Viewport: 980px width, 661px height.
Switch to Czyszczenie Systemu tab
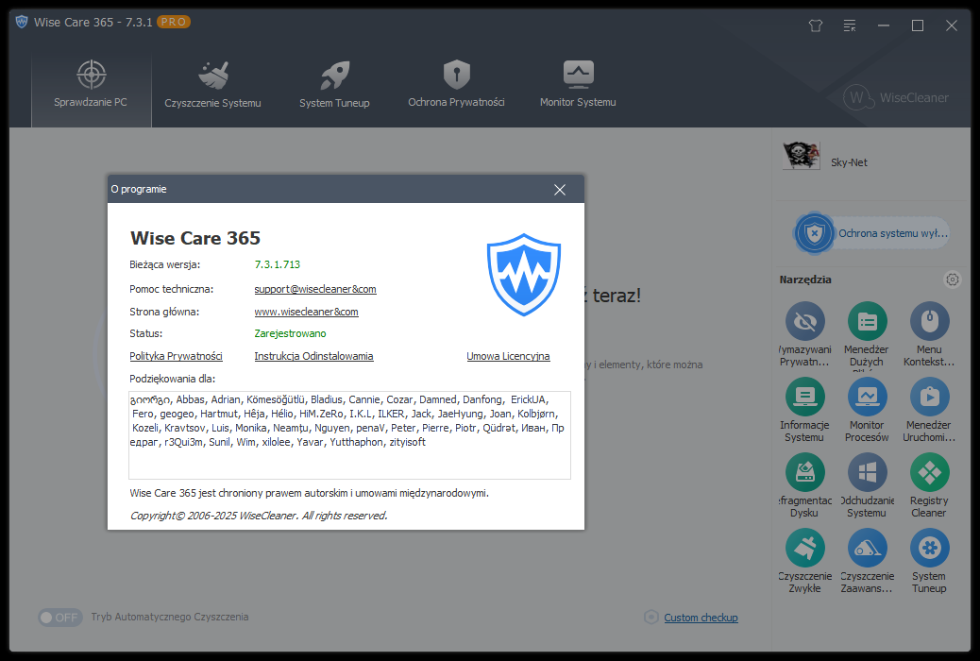coord(212,84)
